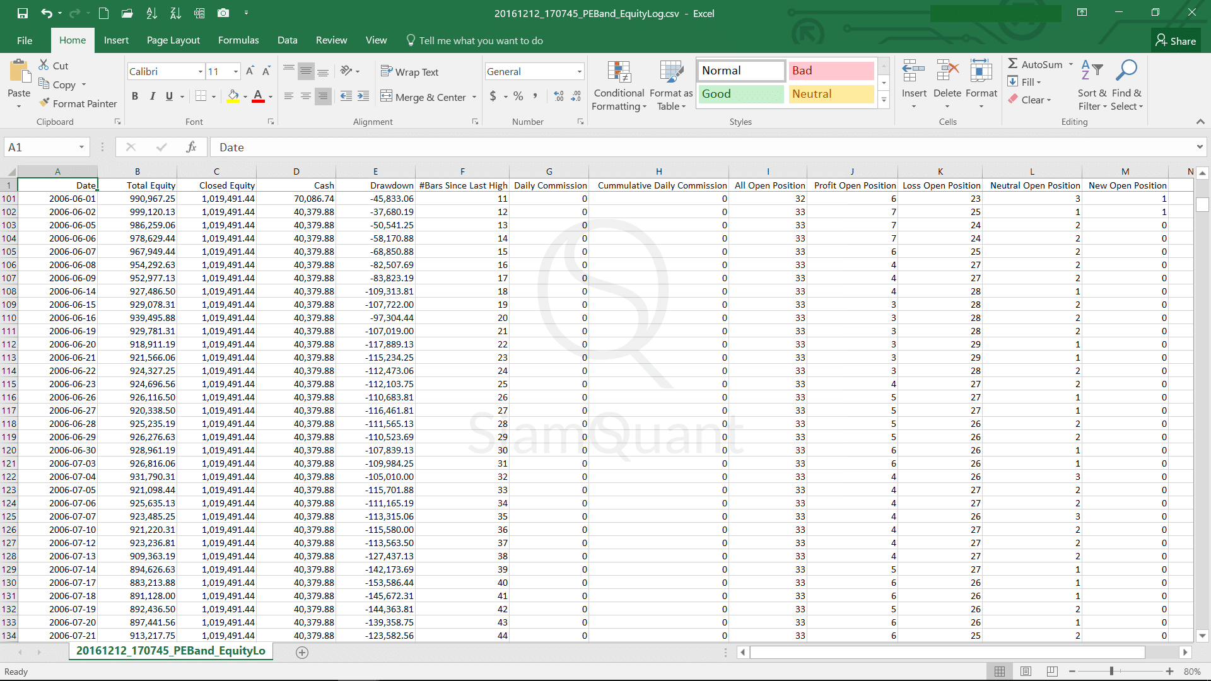
Task: Click the Save icon in quick access toolbar
Action: pyautogui.click(x=23, y=13)
